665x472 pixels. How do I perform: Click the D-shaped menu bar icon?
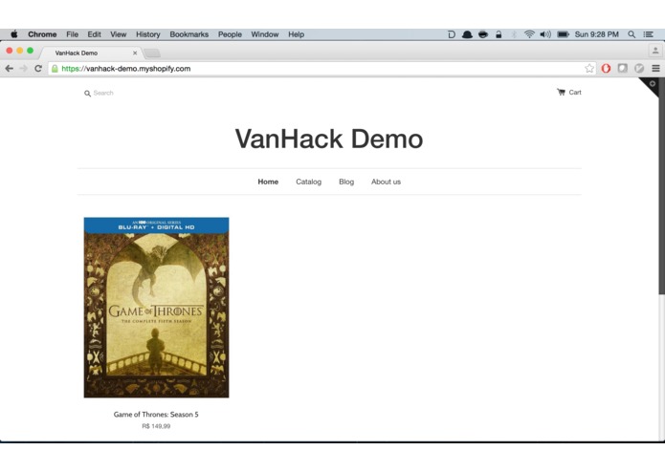(452, 34)
